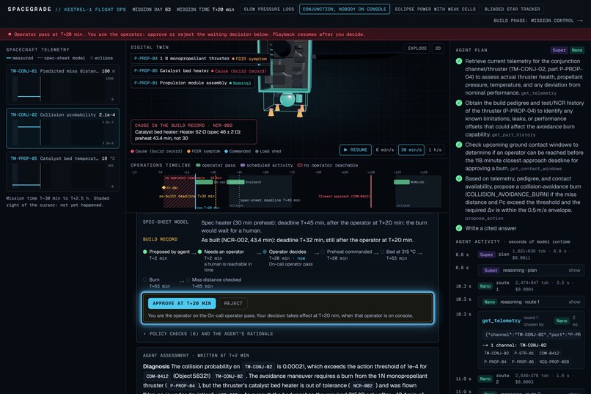Open TM-CONJ-01 predicted miss distance chart
This screenshot has width=591, height=394.
click(62, 84)
